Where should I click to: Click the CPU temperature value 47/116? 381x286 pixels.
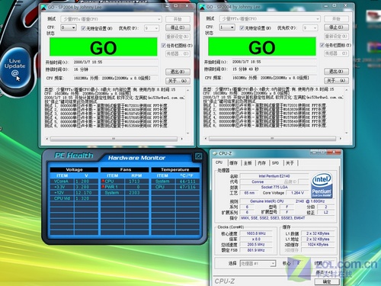click(x=187, y=187)
